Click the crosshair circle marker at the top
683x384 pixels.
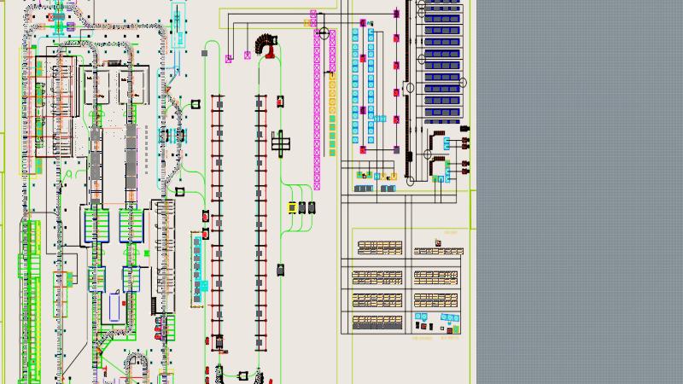click(x=323, y=33)
